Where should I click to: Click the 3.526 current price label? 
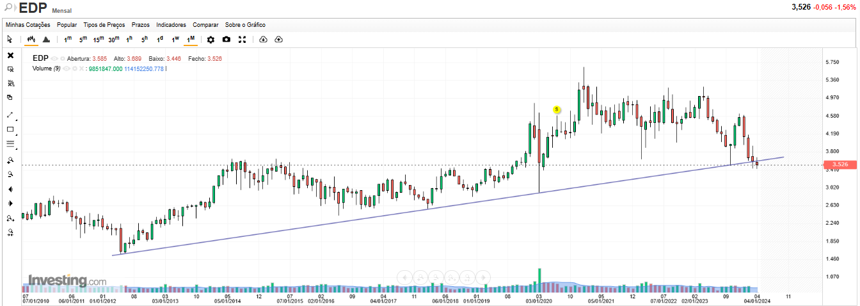pyautogui.click(x=840, y=165)
